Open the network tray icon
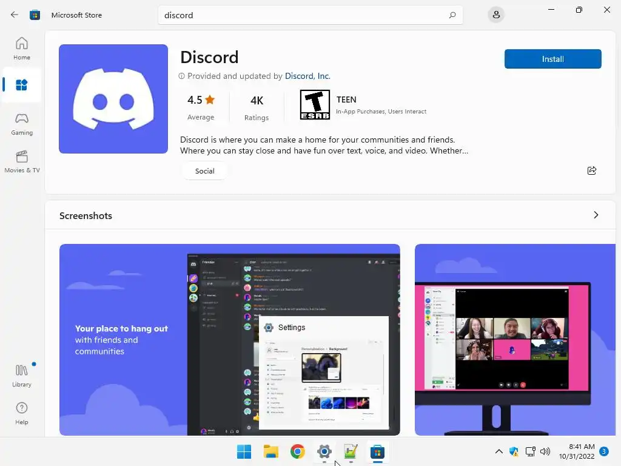 (x=530, y=451)
